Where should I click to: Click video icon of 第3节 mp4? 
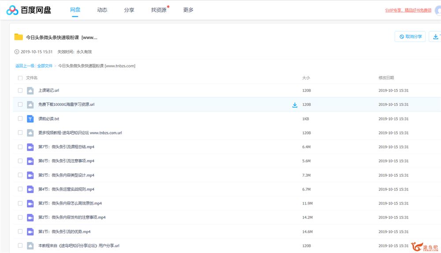(x=30, y=203)
